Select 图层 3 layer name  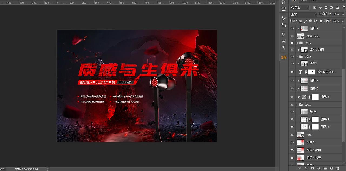tap(325, 127)
